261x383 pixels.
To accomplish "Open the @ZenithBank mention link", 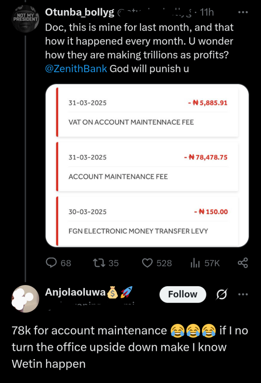I will (x=76, y=69).
